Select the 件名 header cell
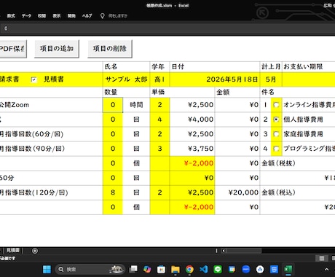Image resolution: width=335 pixels, height=277 pixels. tap(297, 92)
